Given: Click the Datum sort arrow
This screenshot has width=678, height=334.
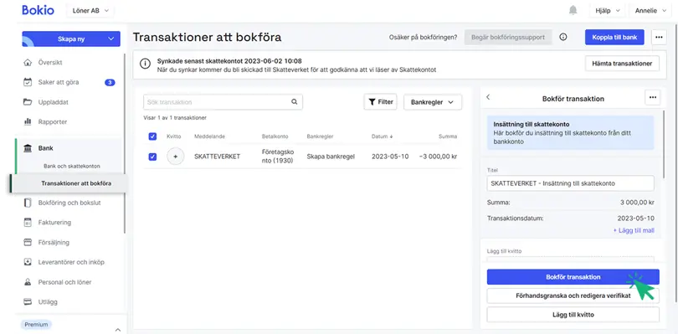Looking at the screenshot, I should [x=392, y=136].
